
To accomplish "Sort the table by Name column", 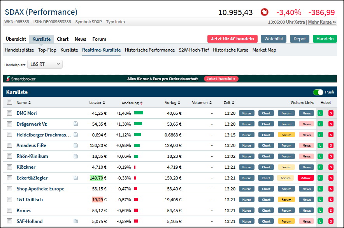I will tap(23, 103).
